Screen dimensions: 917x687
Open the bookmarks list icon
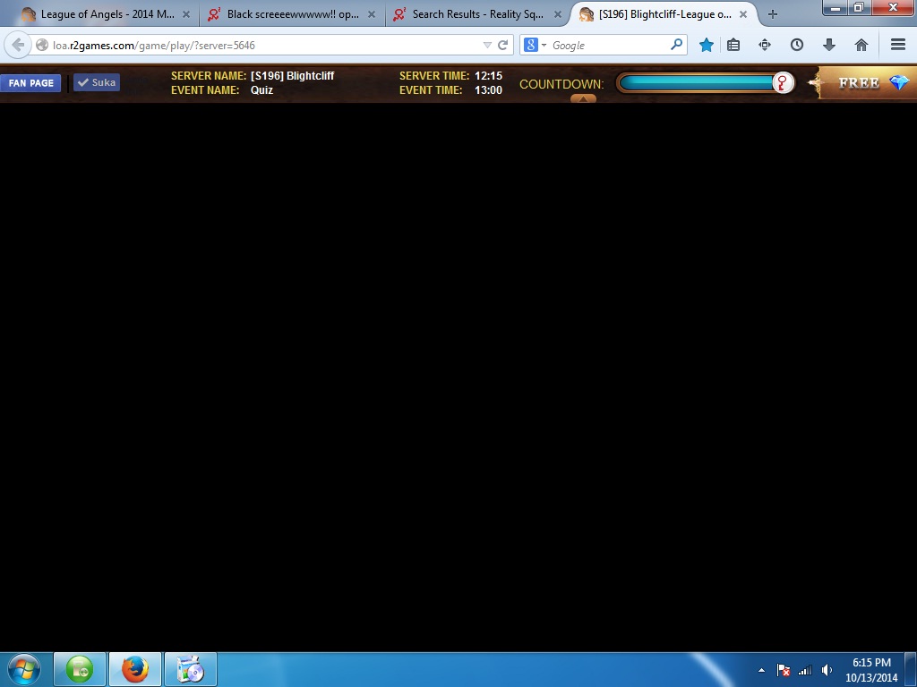[733, 45]
